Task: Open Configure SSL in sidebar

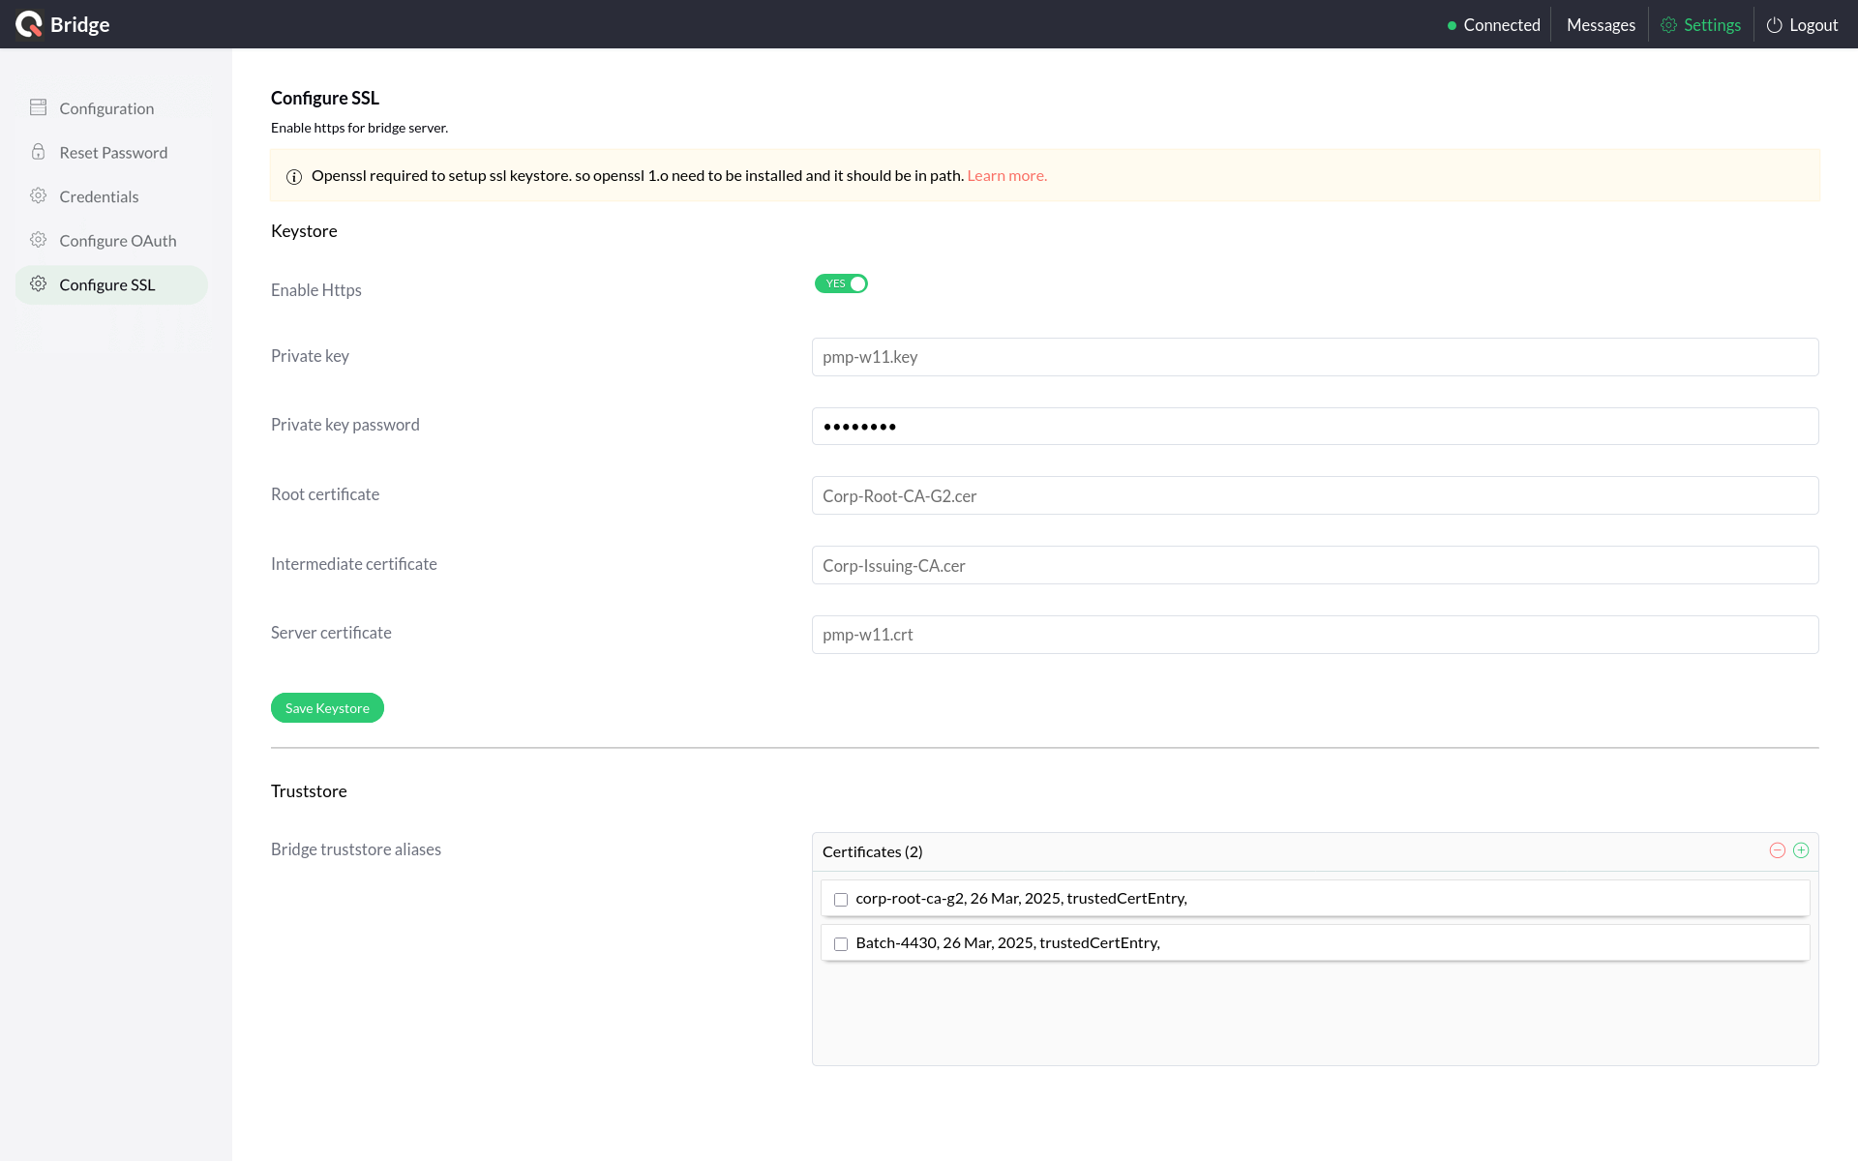Action: point(106,284)
